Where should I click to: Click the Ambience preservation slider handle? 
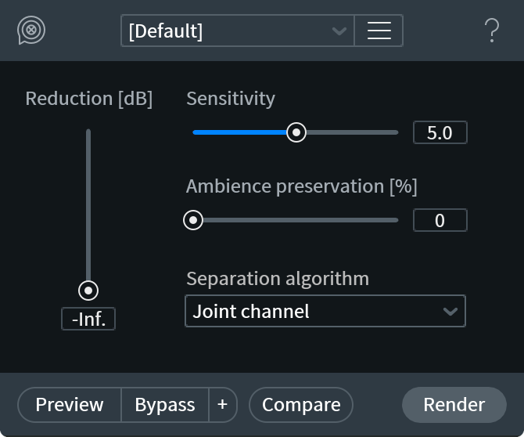click(x=193, y=220)
